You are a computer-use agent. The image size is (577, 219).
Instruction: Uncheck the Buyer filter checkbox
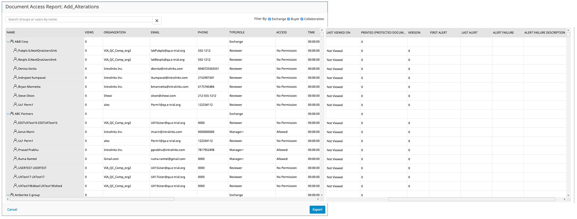click(288, 19)
